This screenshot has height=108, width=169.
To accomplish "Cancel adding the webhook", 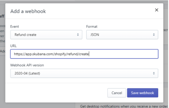I will (x=117, y=93).
